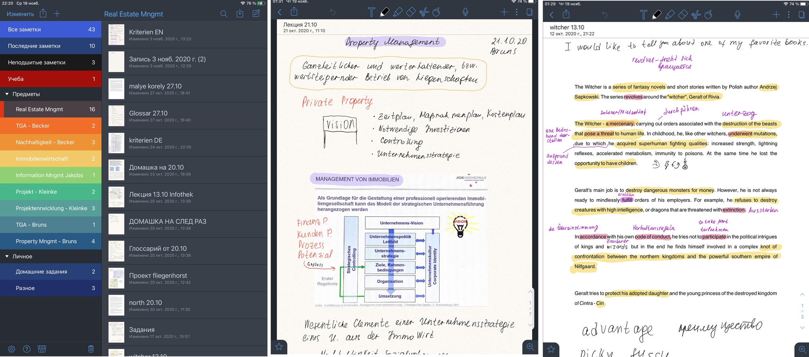Undo last action in Лекция 21.10 note

pos(333,12)
